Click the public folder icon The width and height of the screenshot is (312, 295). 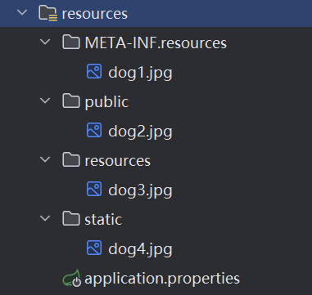(x=71, y=101)
